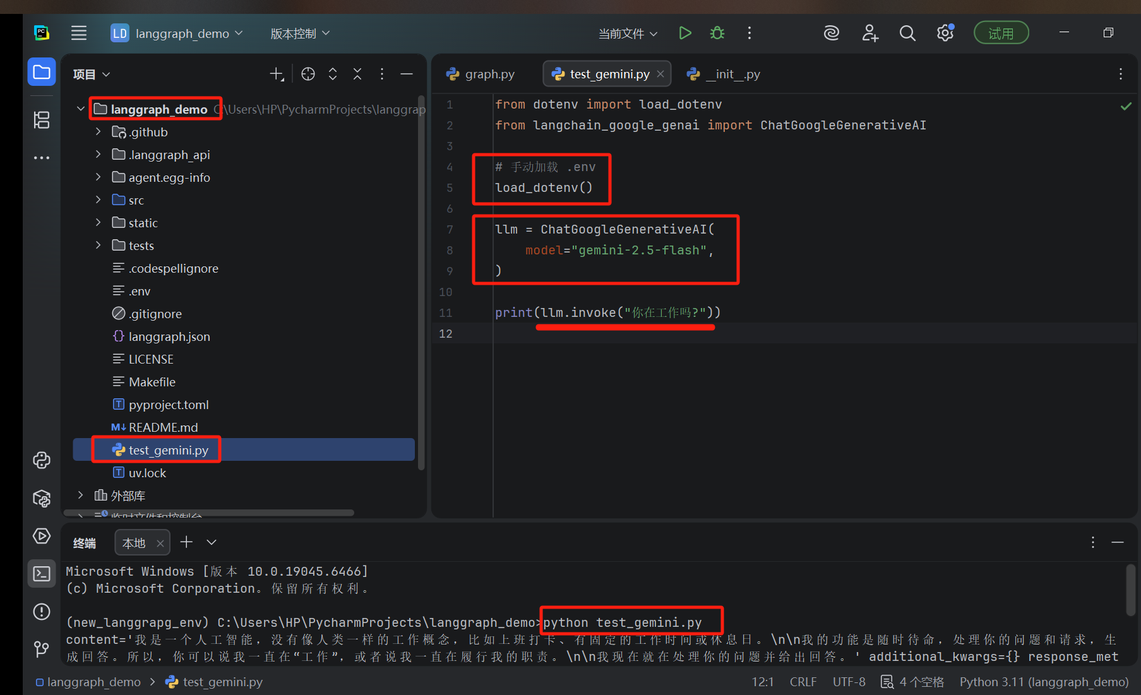The image size is (1141, 695).
Task: Add new file in project panel
Action: [x=277, y=74]
